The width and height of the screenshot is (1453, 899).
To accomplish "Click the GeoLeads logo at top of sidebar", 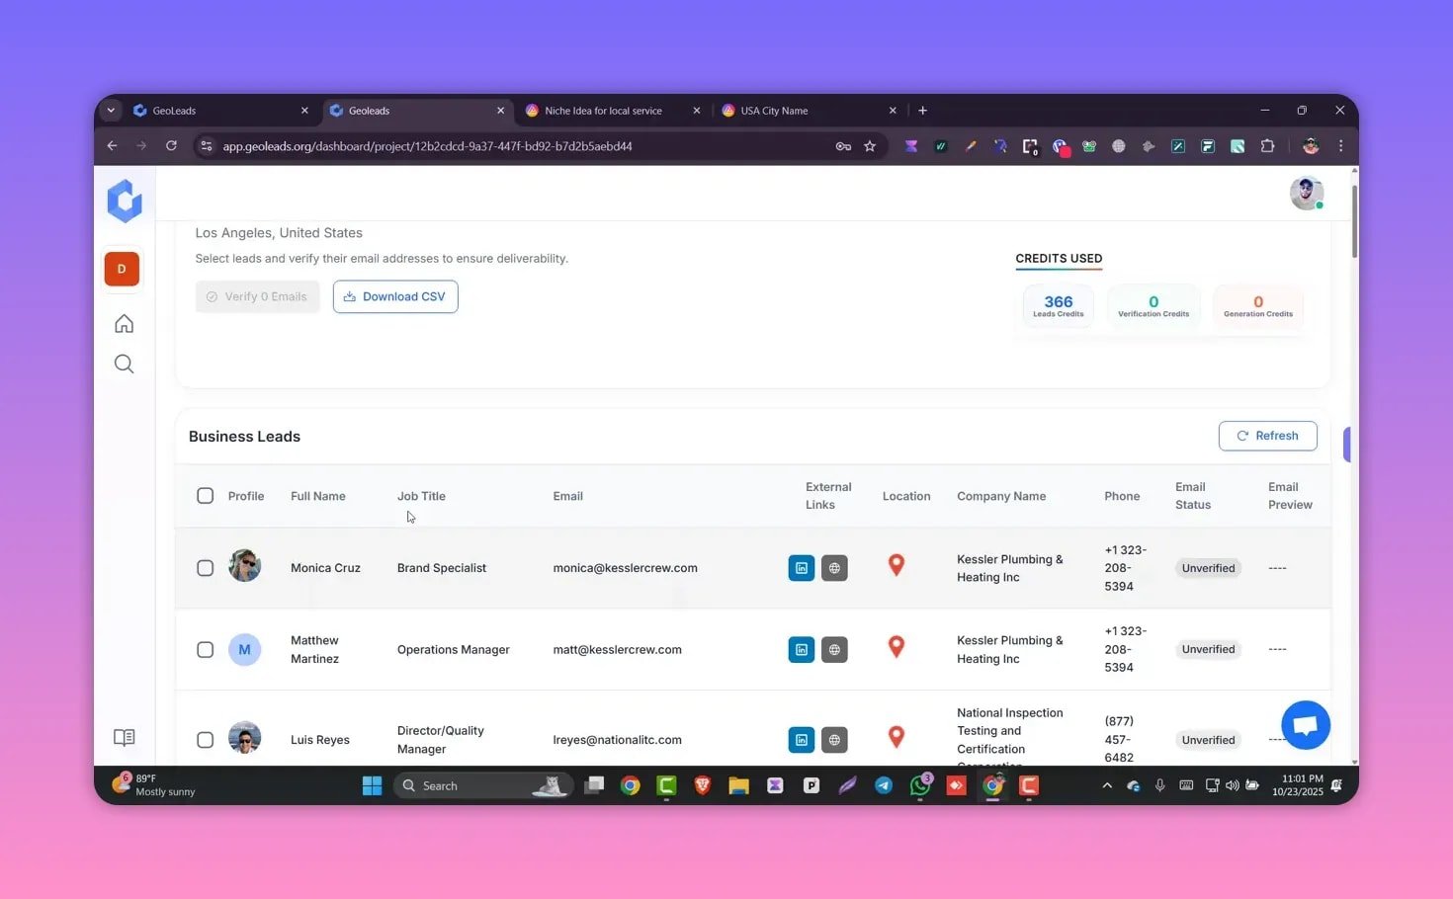I will point(124,200).
